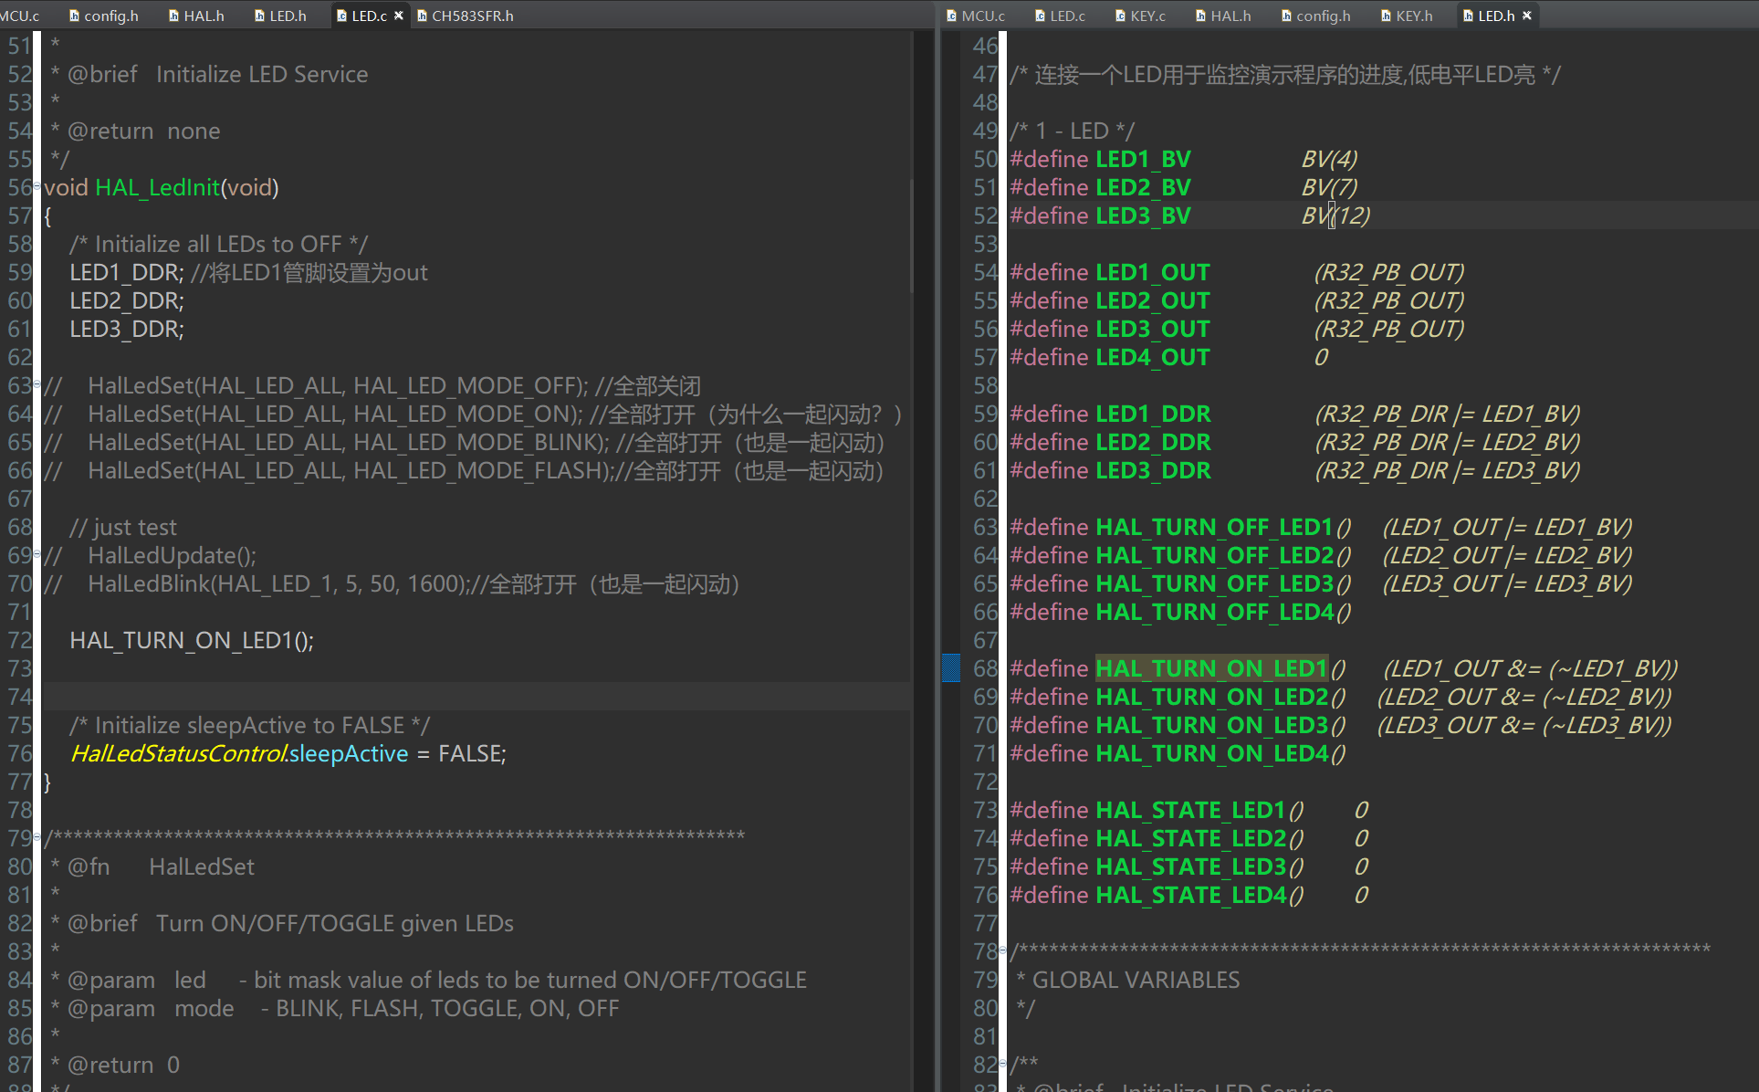The height and width of the screenshot is (1092, 1759).
Task: Collapse commented block fold at line 63
Action: pyautogui.click(x=37, y=385)
